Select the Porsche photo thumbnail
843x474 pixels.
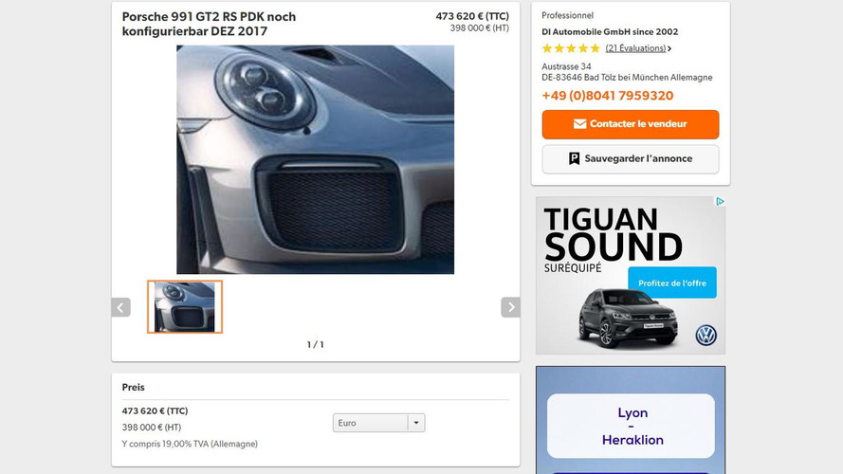[x=184, y=307]
